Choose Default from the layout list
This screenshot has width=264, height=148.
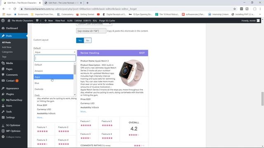pos(54,65)
